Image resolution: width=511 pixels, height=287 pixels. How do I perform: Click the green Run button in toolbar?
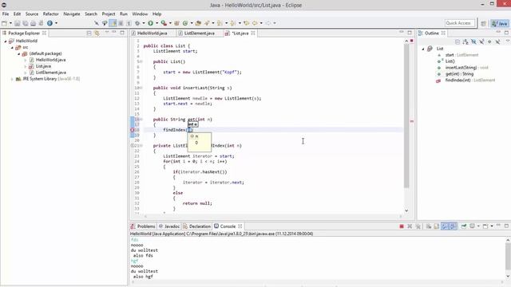click(151, 23)
